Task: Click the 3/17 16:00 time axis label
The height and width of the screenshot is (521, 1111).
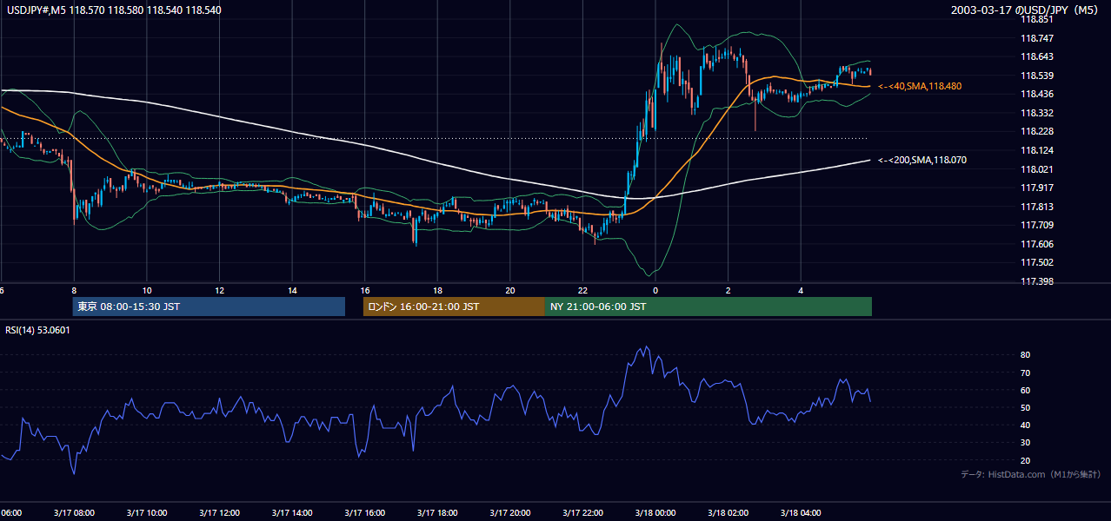Action: [x=365, y=512]
